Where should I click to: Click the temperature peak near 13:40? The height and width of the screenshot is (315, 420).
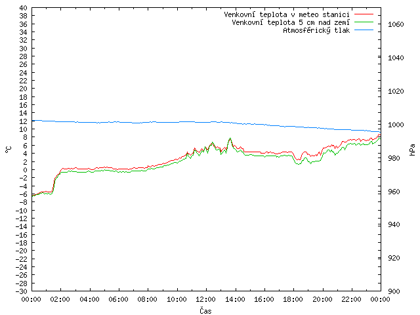click(230, 138)
